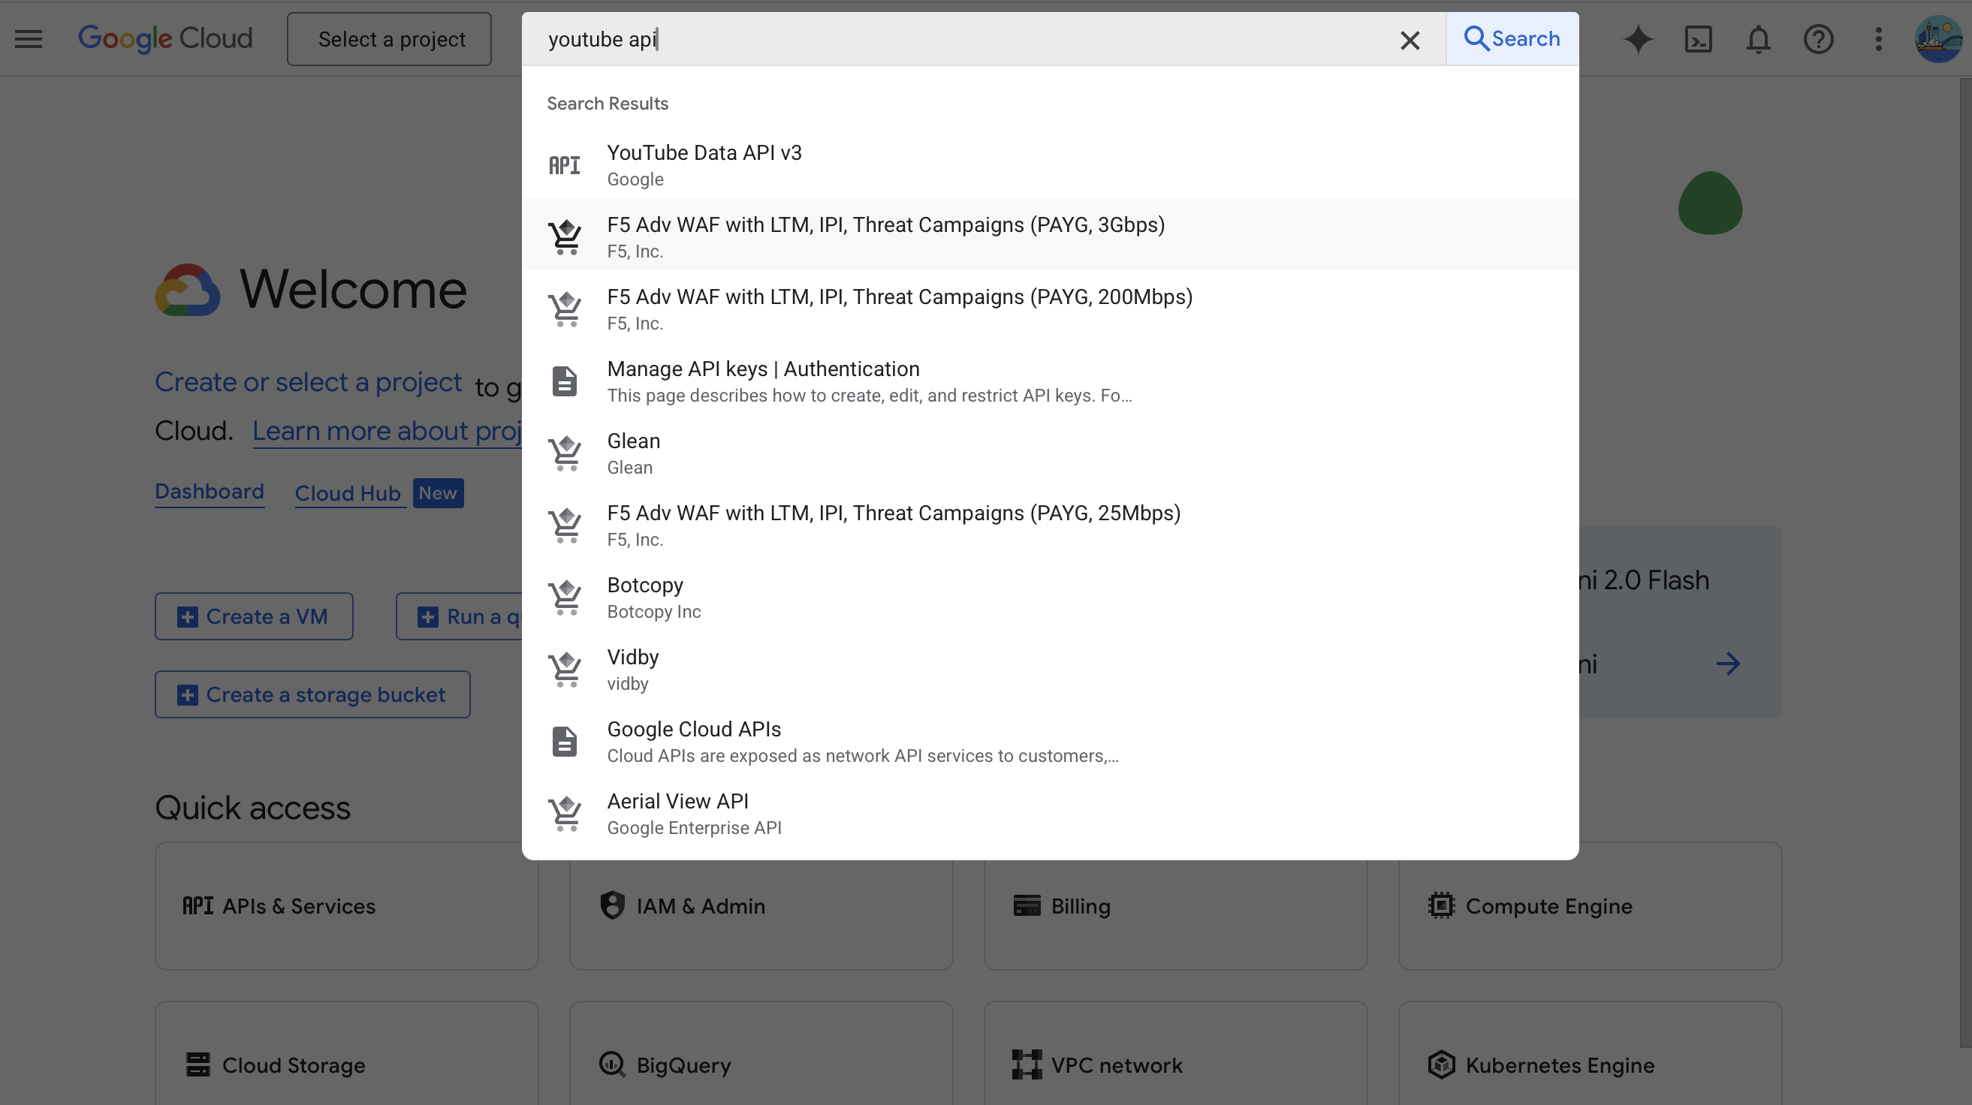The height and width of the screenshot is (1105, 1972).
Task: Click cart icon of F5 200Mbps result
Action: click(x=565, y=309)
